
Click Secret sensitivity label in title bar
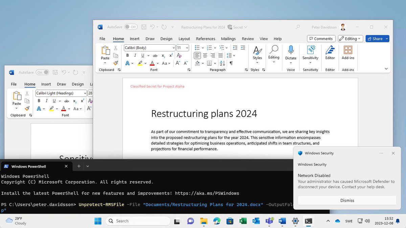[238, 27]
